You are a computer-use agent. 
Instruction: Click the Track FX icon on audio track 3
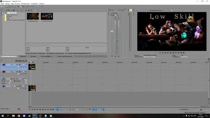[x=17, y=79]
